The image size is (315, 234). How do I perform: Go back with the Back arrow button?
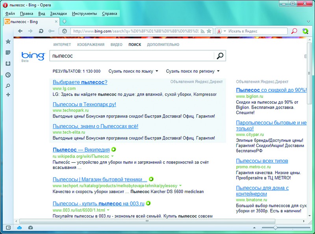(x=20, y=31)
